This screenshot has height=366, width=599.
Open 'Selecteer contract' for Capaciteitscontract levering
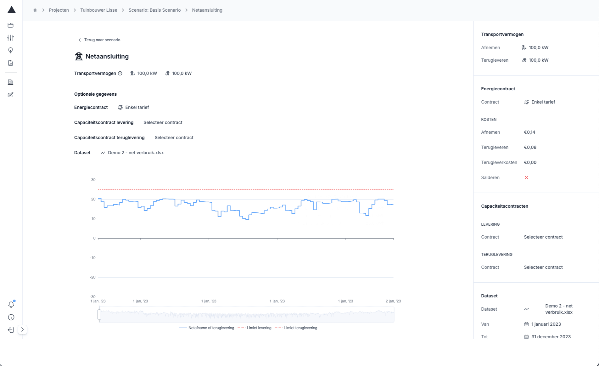click(163, 122)
